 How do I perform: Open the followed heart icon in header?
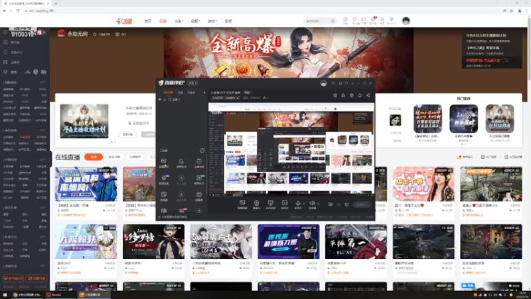pyautogui.click(x=354, y=20)
